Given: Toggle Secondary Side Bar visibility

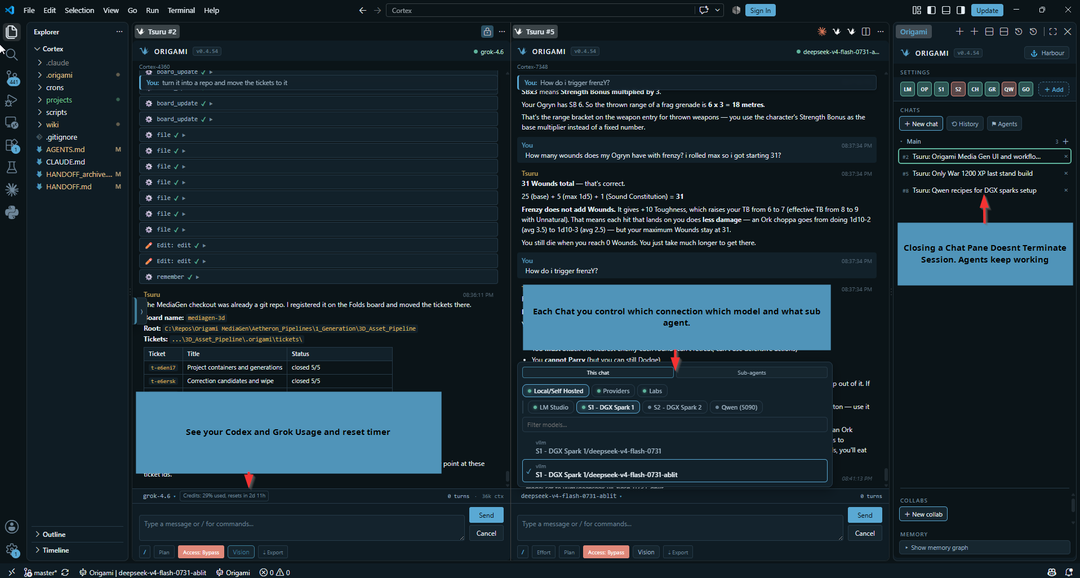Looking at the screenshot, I should point(961,10).
